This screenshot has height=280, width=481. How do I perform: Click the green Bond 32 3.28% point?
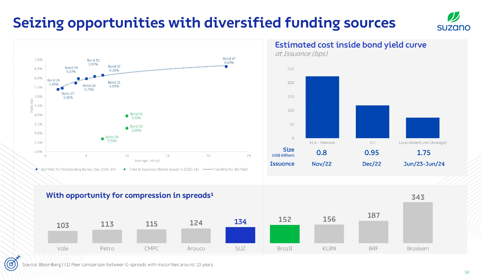[126, 128]
